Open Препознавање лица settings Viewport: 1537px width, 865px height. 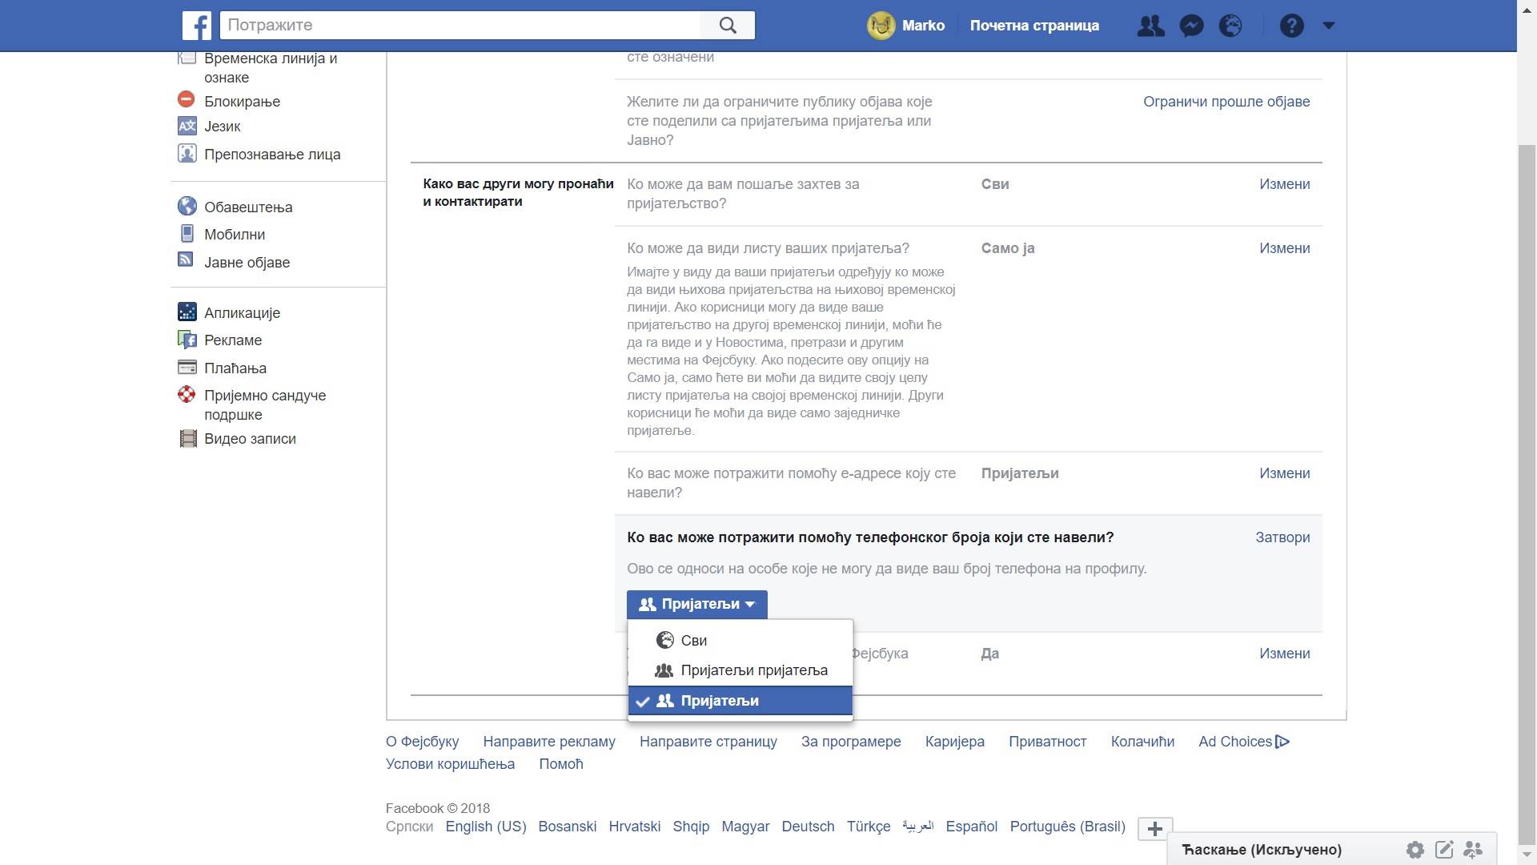tap(273, 154)
